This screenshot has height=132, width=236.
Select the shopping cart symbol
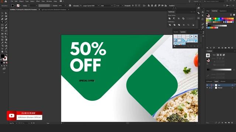click(x=196, y=40)
